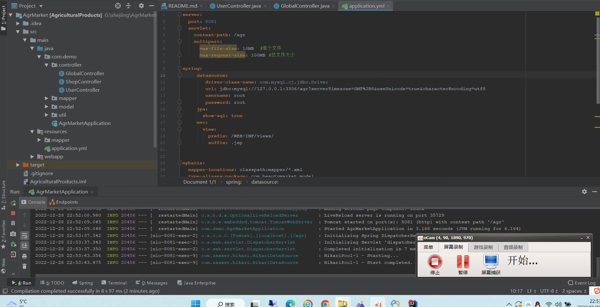600x307 pixels.
Task: Open the Terminal tool window
Action: pyautogui.click(x=114, y=283)
